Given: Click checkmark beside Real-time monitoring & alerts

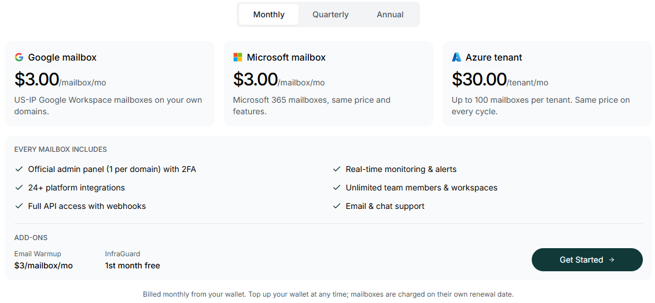Looking at the screenshot, I should (336, 169).
